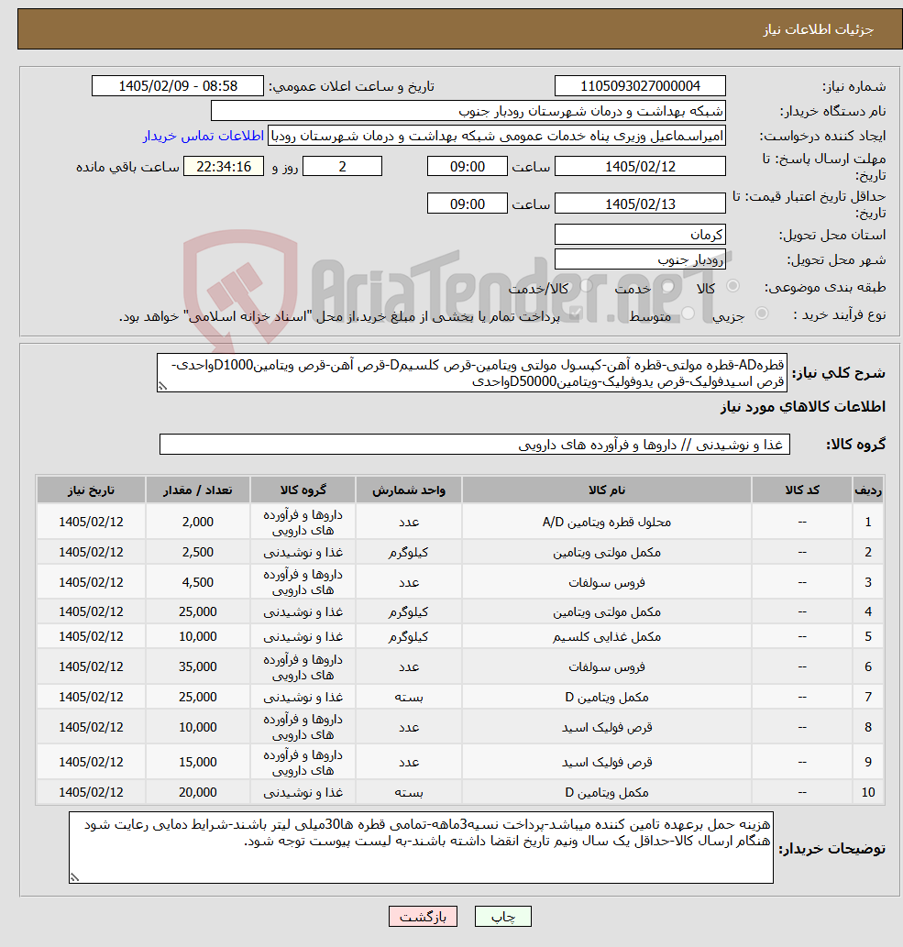
Task: Click the کد کالا column header
Action: tap(802, 490)
